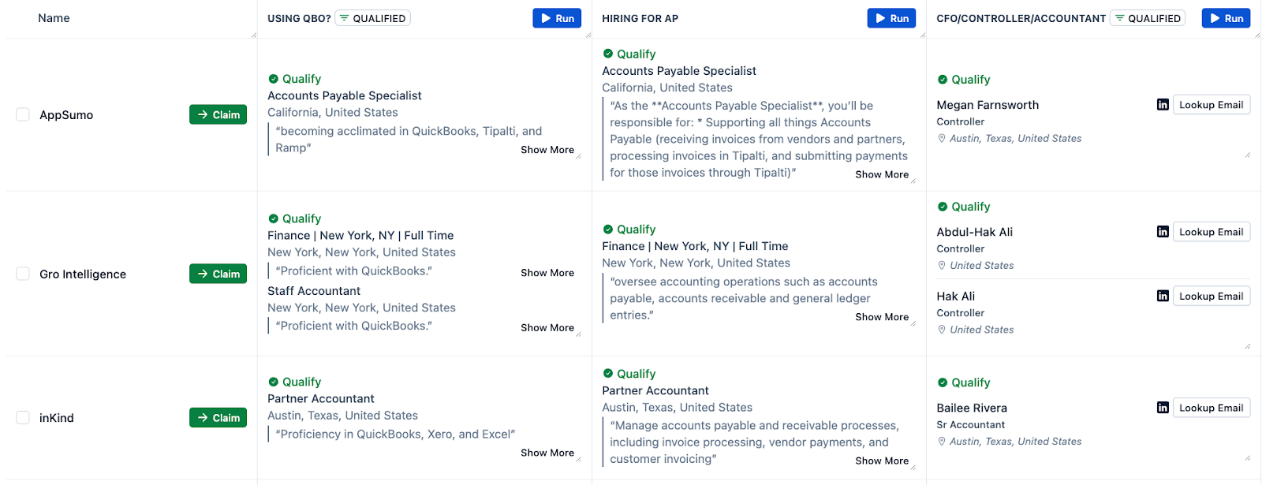1262x485 pixels.
Task: Click Qualify check icon above Abdul-Hak Ali
Action: (x=942, y=207)
